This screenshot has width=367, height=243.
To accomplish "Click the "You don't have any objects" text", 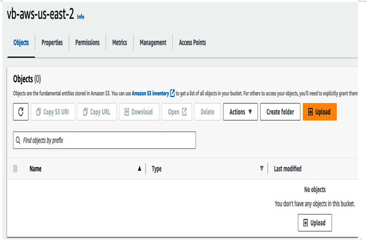I will tap(315, 204).
